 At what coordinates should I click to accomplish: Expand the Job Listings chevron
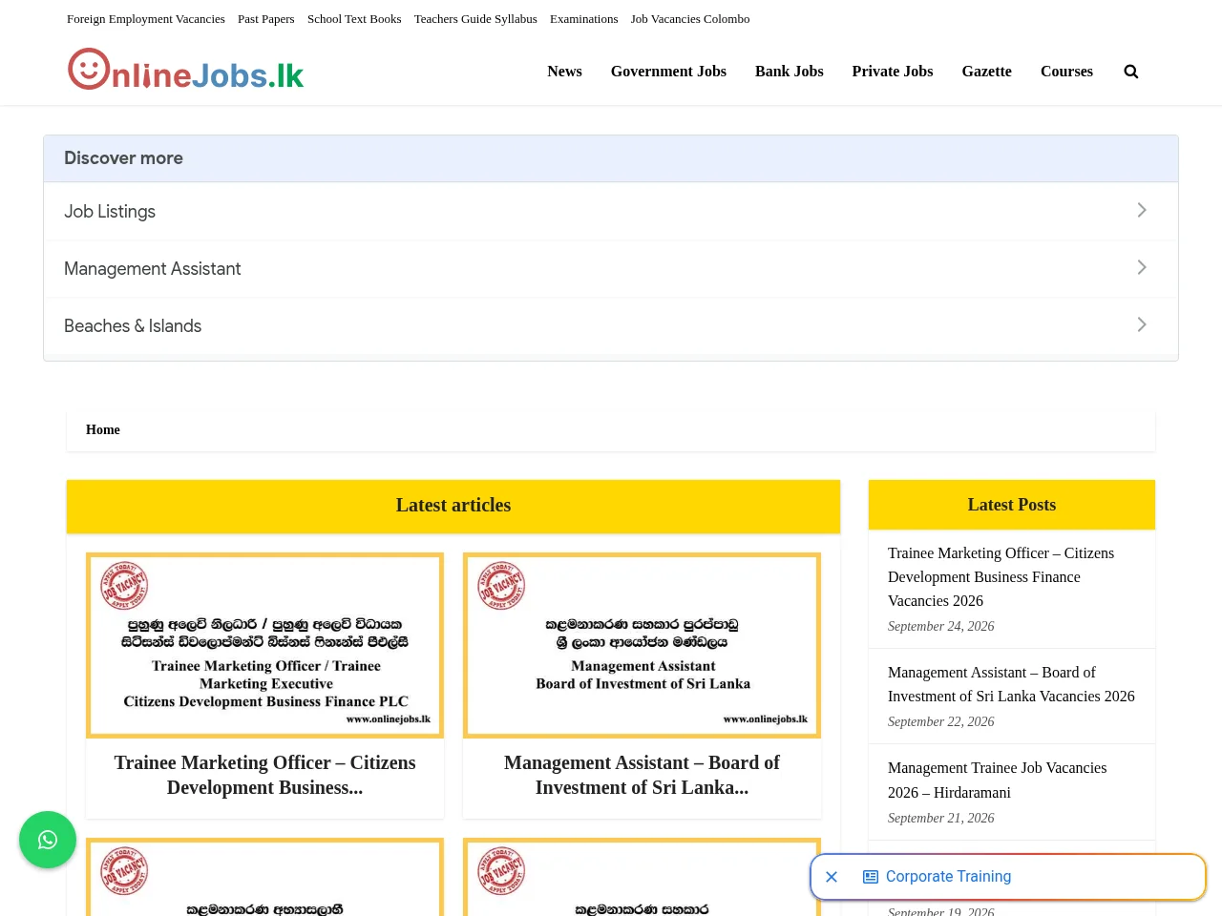[x=1142, y=210]
